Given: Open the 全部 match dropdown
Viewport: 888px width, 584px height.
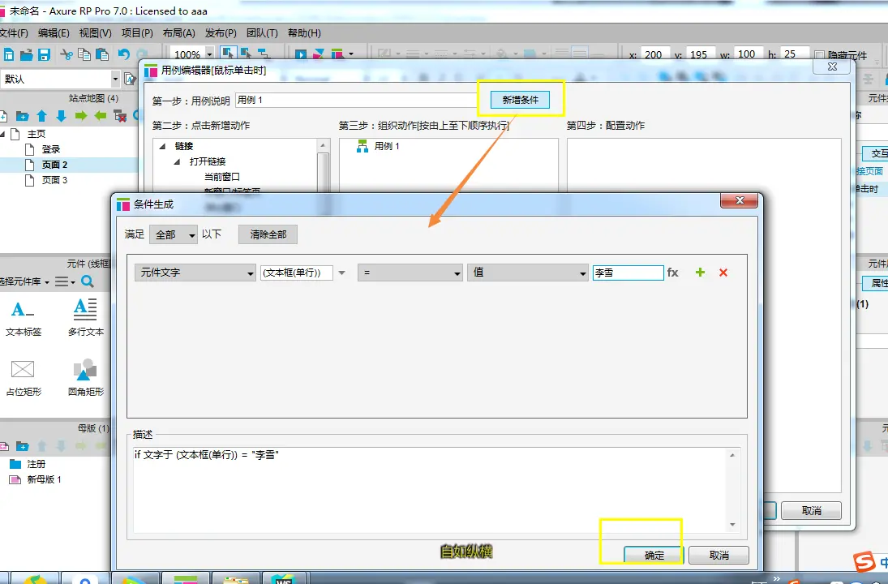Looking at the screenshot, I should (x=174, y=234).
